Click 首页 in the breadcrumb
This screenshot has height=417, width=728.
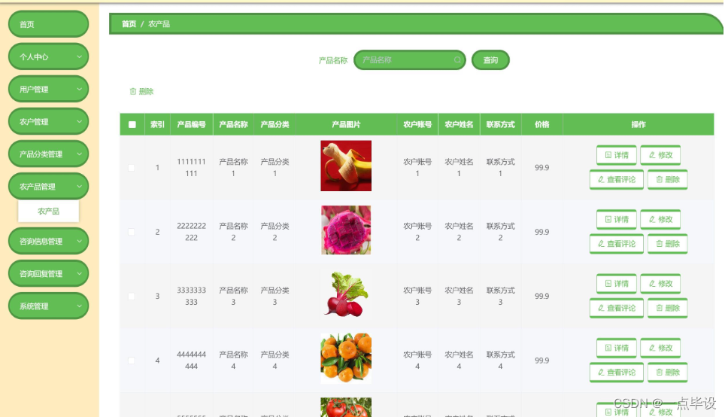129,24
